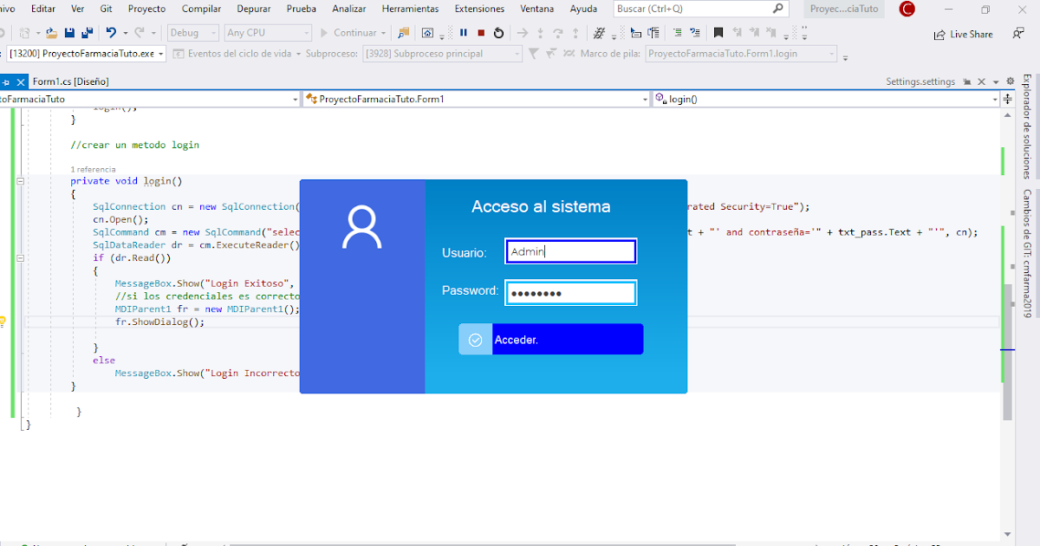Comment out selection using the comment icon
The height and width of the screenshot is (546, 1040).
point(679,33)
